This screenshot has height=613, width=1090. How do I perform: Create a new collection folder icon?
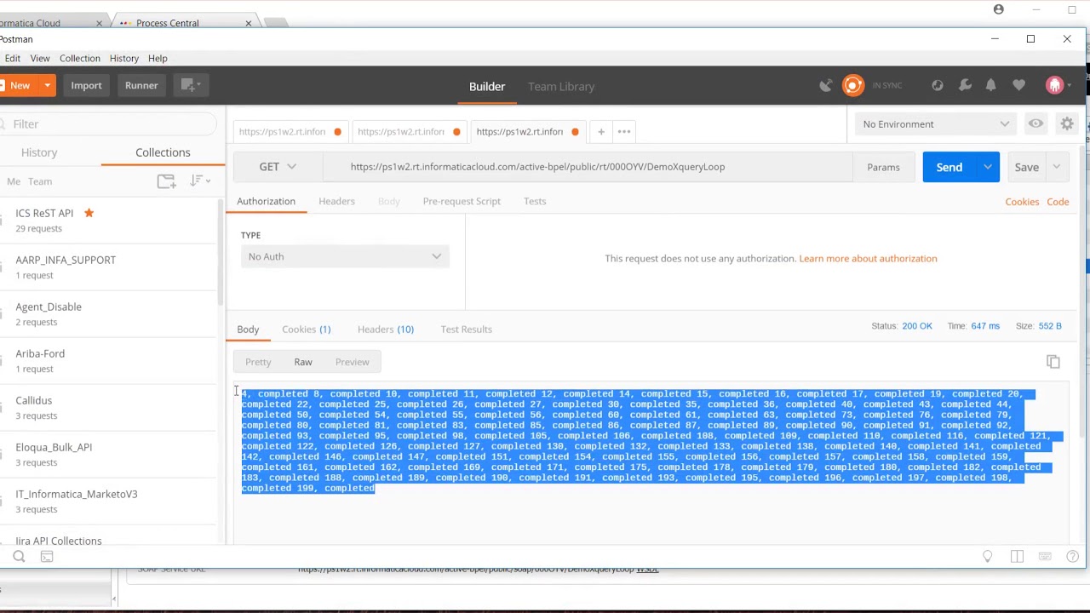(166, 180)
